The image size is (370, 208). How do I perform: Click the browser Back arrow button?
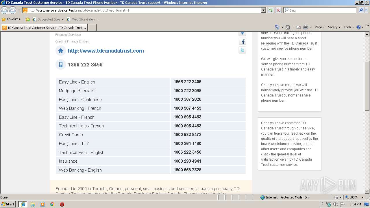coord(4,10)
